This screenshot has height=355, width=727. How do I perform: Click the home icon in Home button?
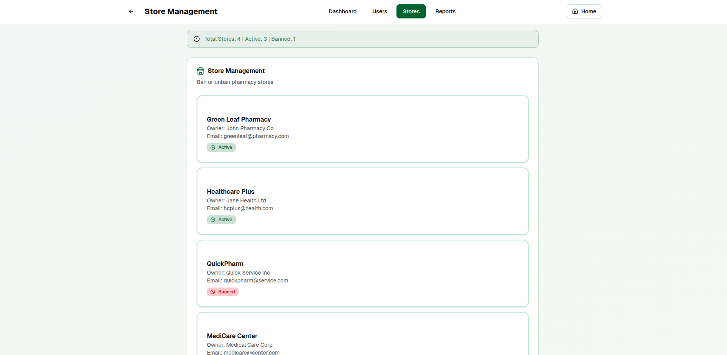575,11
